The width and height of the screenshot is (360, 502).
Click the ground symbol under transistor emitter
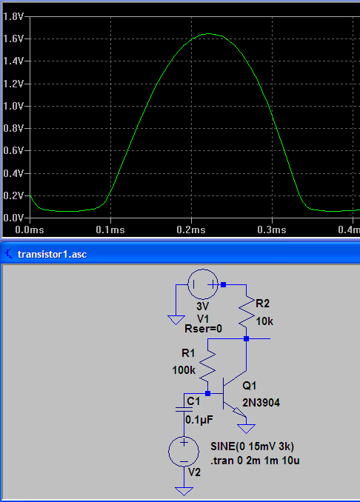(246, 429)
